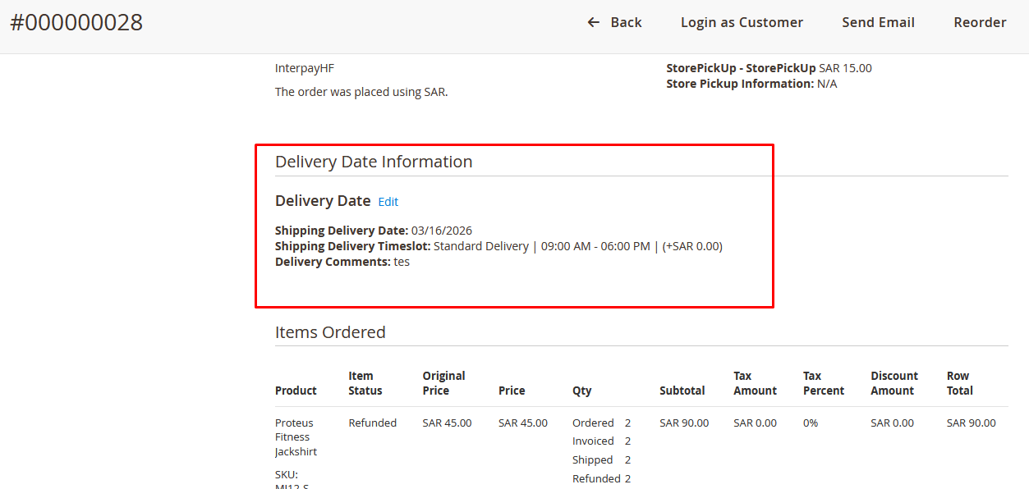Click the Row Total column header
The image size is (1029, 489).
(959, 383)
